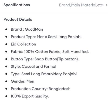Select the Button Type Snap Button text
This screenshot has width=108, height=104.
[x=45, y=59]
